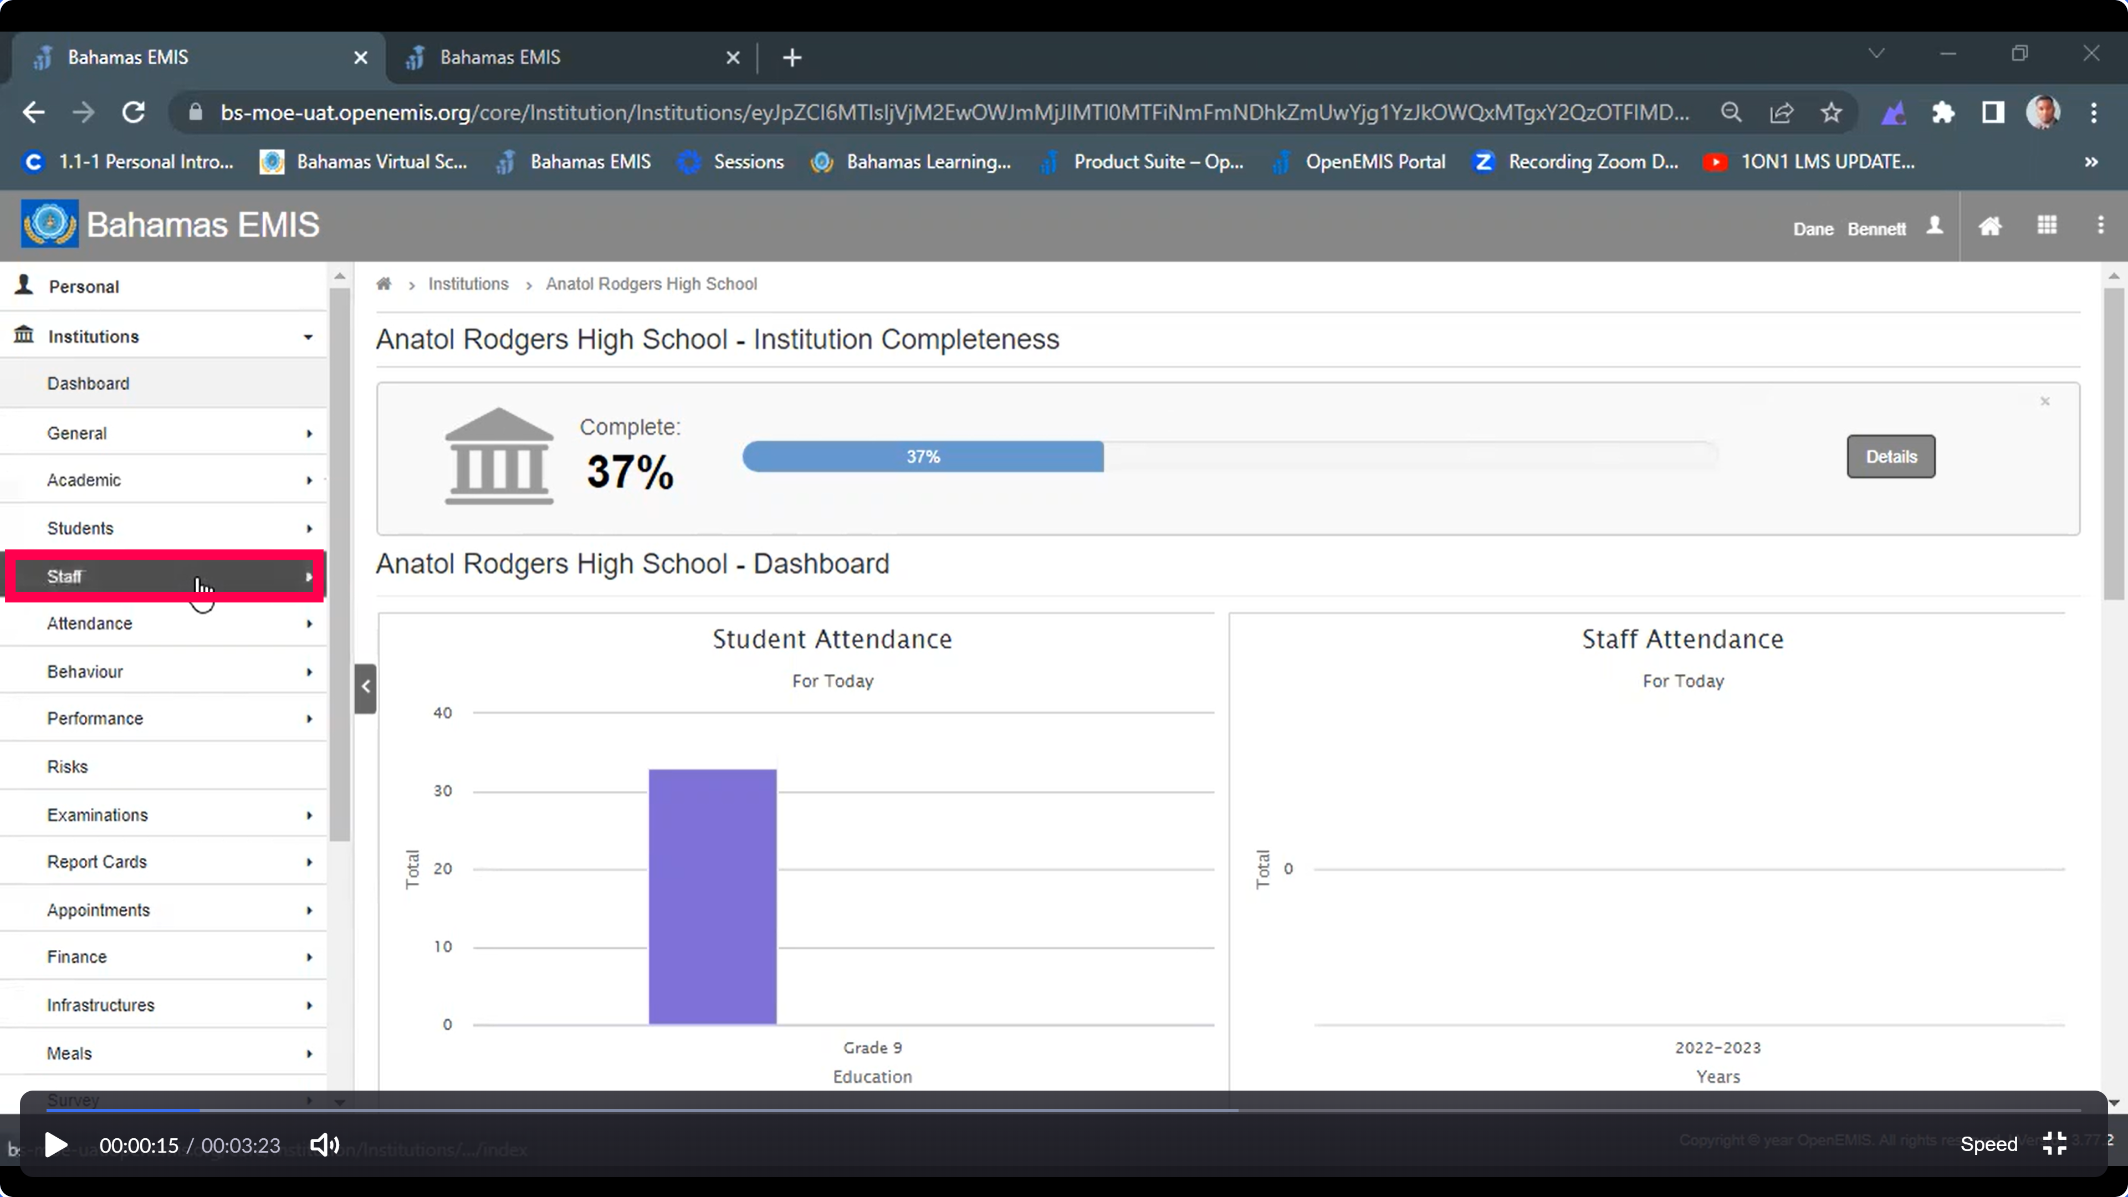
Task: Open the extensions puzzle icon
Action: [x=1943, y=112]
